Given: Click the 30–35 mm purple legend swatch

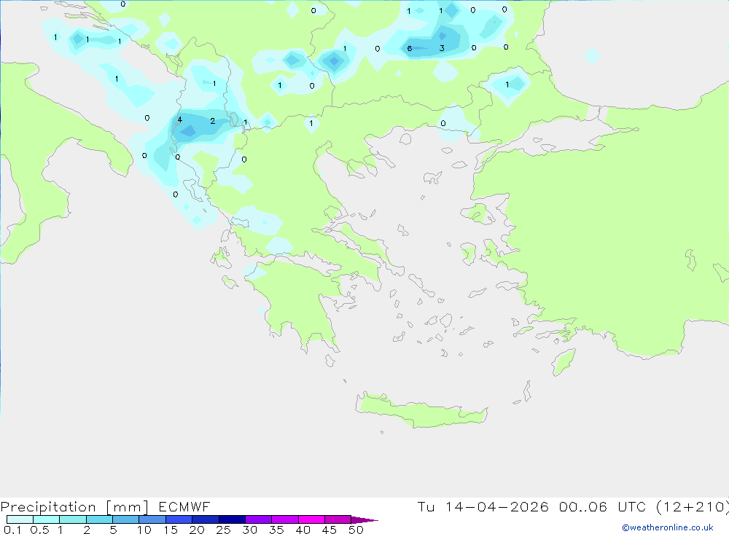Looking at the screenshot, I should (x=259, y=519).
